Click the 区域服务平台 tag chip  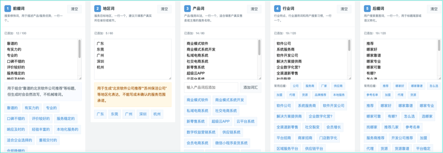[287, 148]
